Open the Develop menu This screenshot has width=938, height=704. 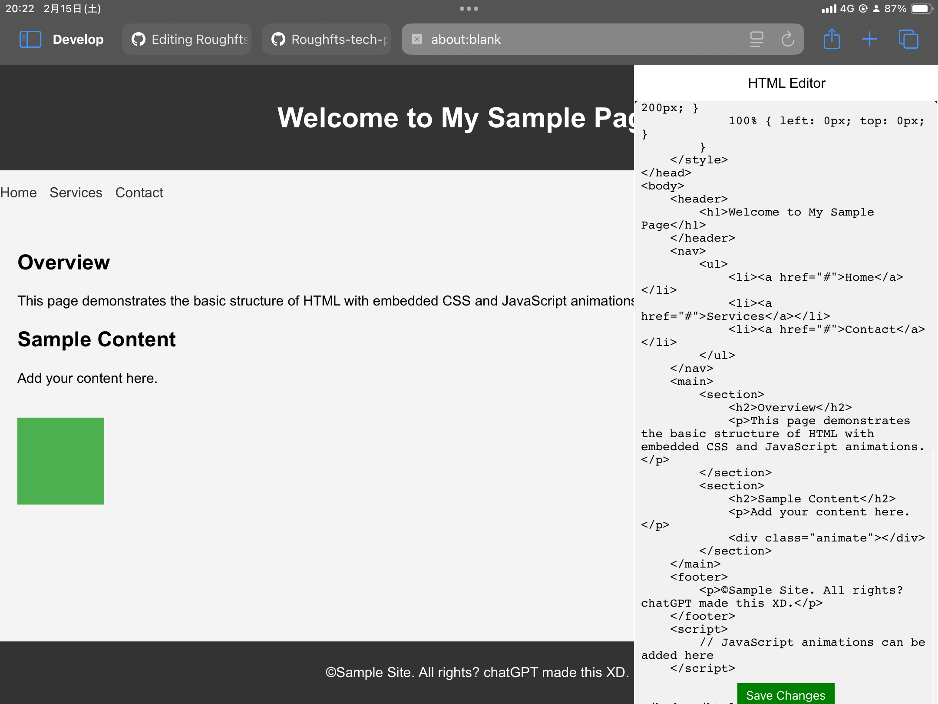click(78, 39)
